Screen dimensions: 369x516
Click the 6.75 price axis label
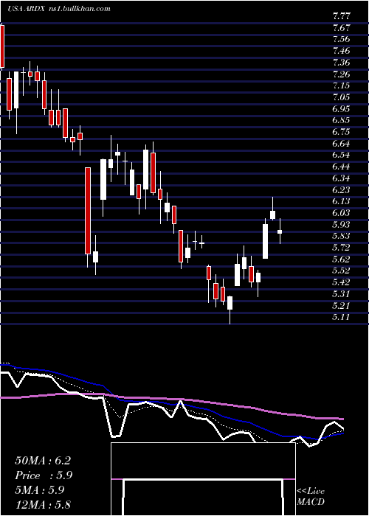point(341,132)
